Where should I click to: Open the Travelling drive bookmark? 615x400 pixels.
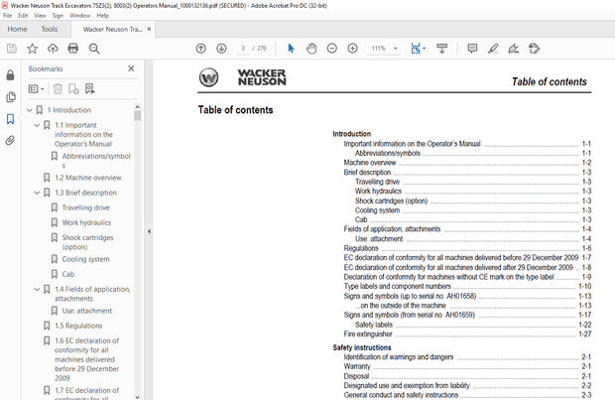[86, 207]
